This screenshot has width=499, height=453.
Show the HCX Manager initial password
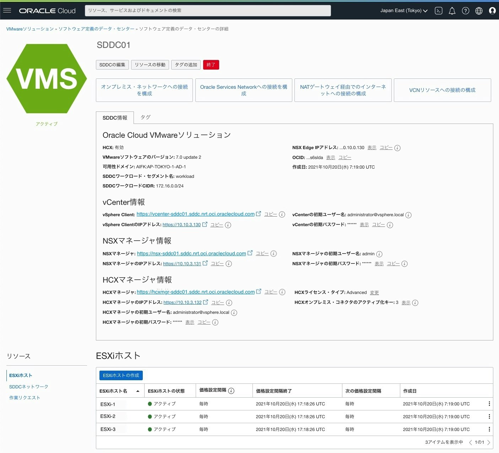click(190, 322)
